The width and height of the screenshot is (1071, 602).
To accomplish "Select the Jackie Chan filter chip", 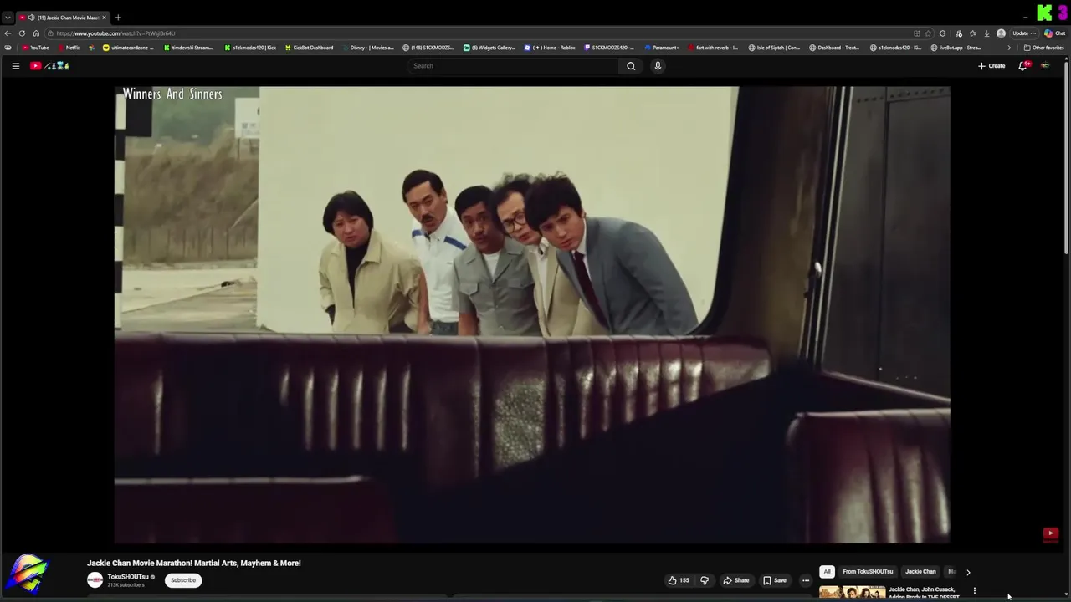I will [x=920, y=572].
